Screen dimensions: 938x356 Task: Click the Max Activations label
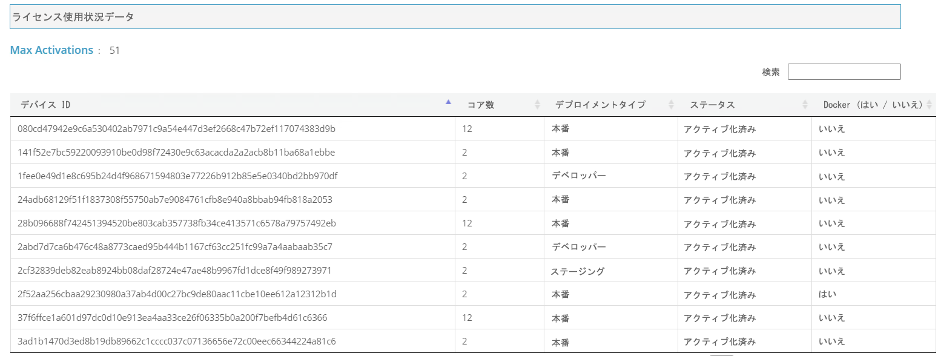tap(51, 50)
